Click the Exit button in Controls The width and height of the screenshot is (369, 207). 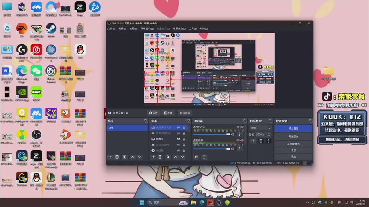293,157
